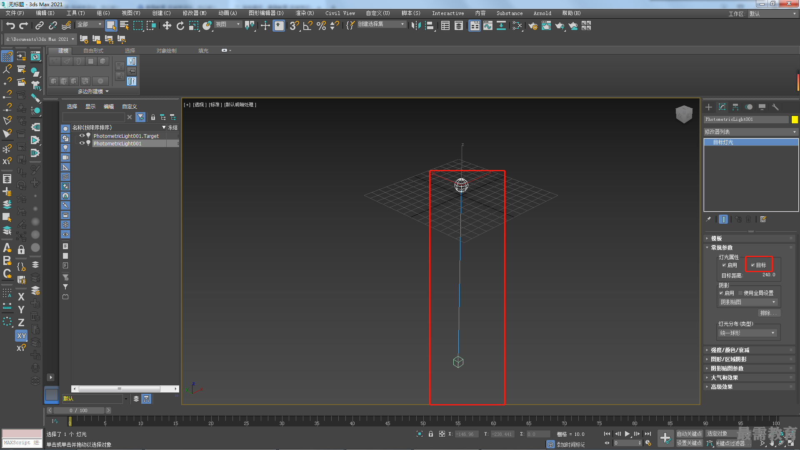Screen dimensions: 800x450
Task: Expand 大气和效果 rollout
Action: [x=750, y=377]
